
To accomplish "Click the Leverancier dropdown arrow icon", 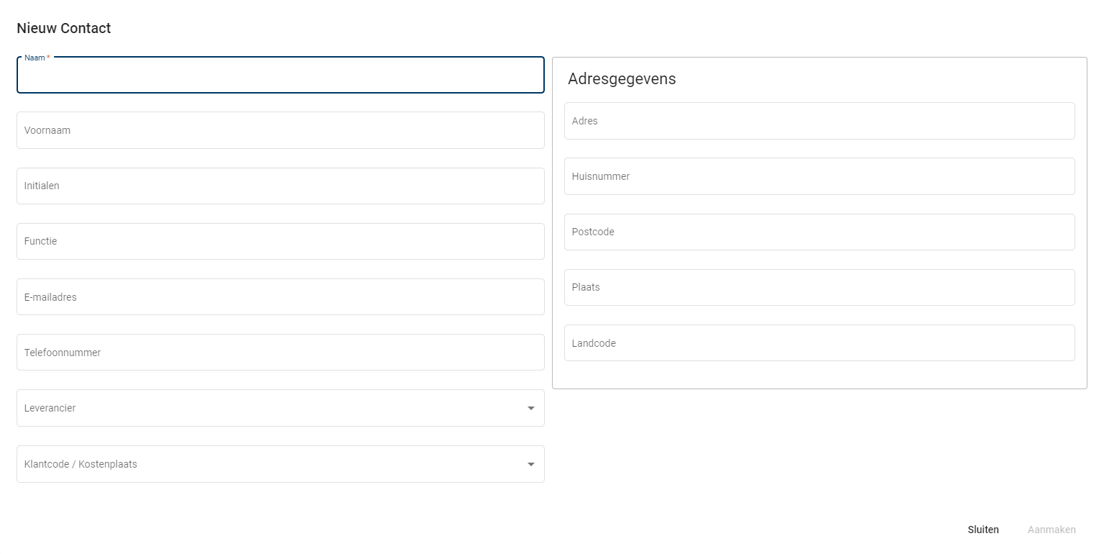I will (x=531, y=409).
